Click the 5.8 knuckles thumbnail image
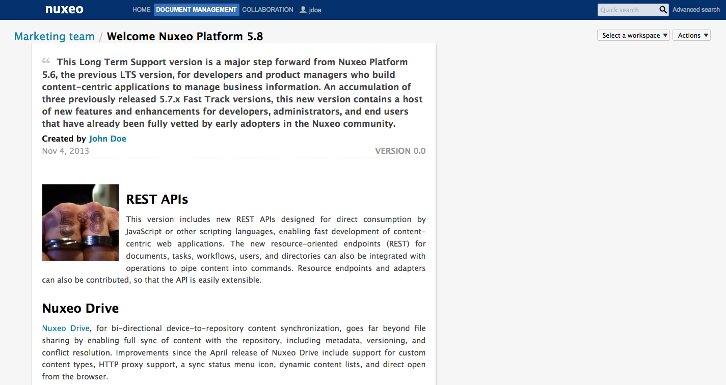 click(80, 223)
